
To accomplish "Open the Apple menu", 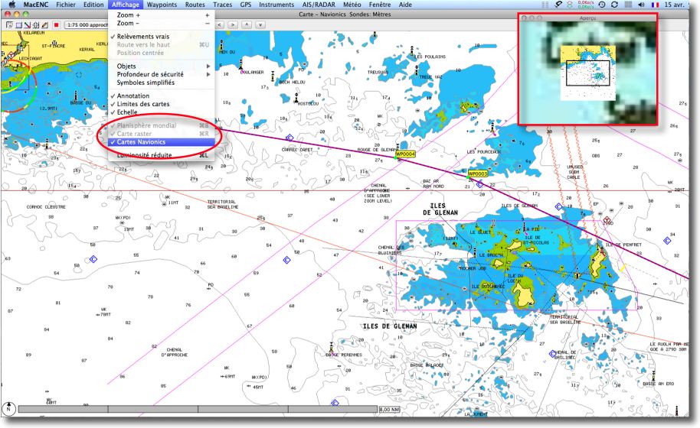I will [x=11, y=5].
